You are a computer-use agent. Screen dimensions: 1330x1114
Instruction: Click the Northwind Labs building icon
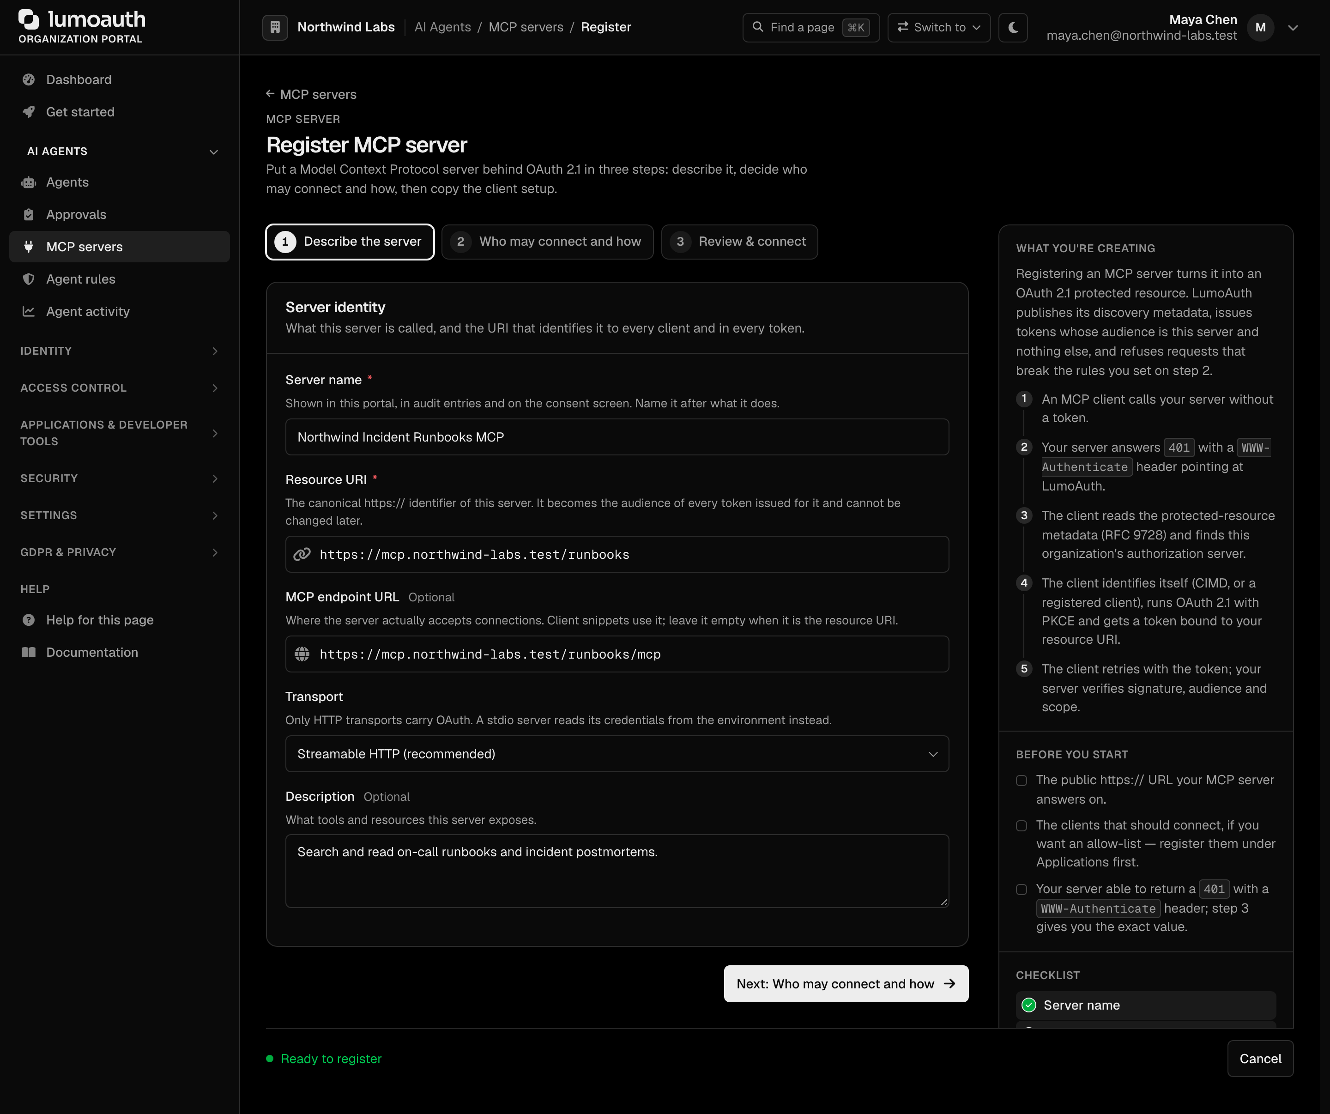point(275,27)
